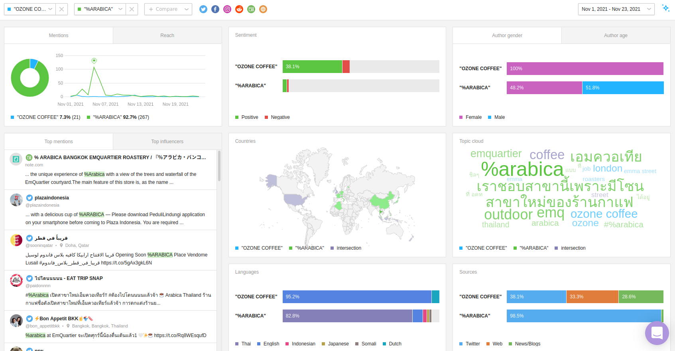
Task: Click the peak marker on the mentions line chart
Action: (94, 61)
